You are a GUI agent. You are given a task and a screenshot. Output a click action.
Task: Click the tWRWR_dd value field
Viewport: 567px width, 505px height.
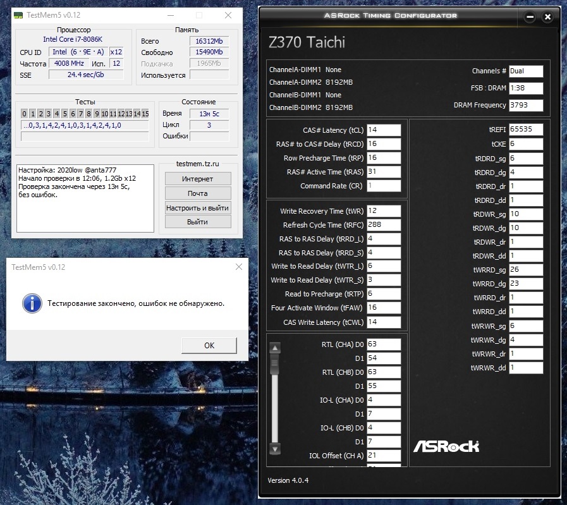526,368
